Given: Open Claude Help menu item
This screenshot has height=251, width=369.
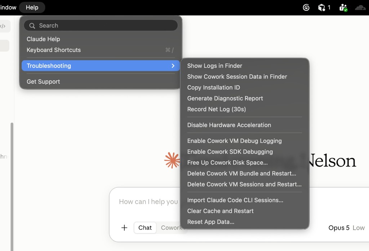Looking at the screenshot, I should coord(101,39).
